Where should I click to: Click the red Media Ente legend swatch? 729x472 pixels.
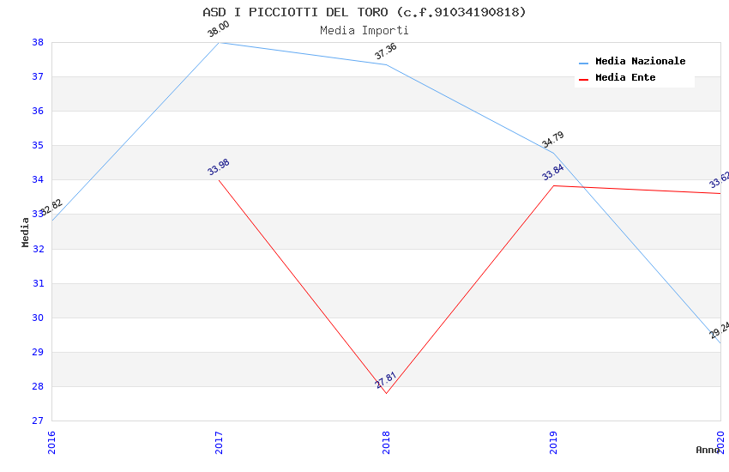click(584, 79)
